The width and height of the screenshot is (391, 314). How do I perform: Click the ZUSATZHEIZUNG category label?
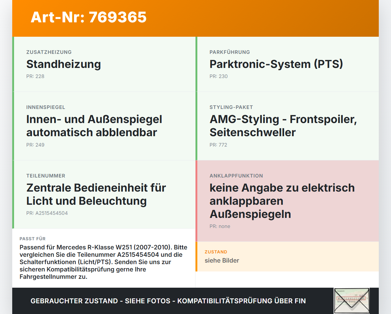[x=49, y=52]
